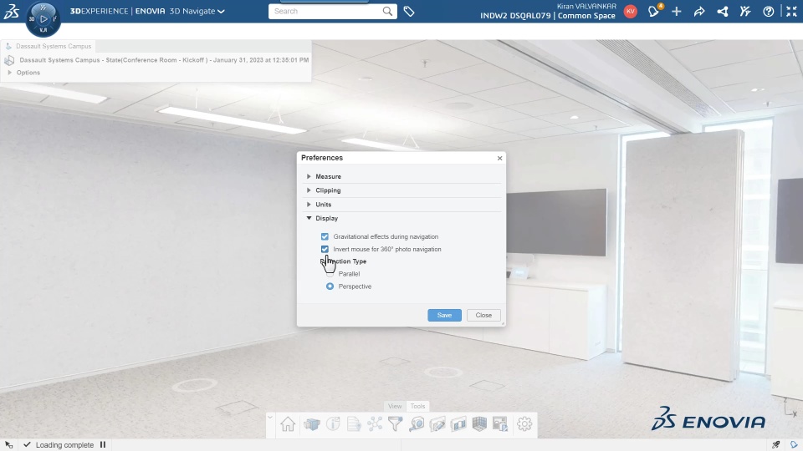Click the Loading complete status text
The image size is (803, 451).
point(64,445)
